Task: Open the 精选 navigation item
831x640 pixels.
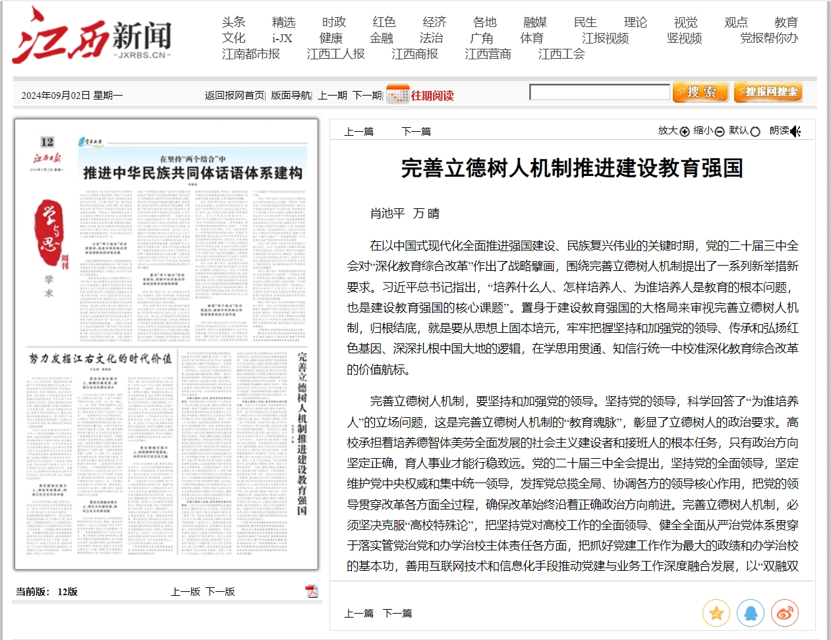Action: (283, 22)
